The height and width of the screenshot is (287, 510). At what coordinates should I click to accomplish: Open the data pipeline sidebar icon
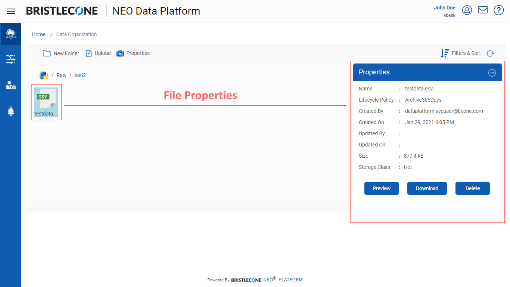pos(11,59)
